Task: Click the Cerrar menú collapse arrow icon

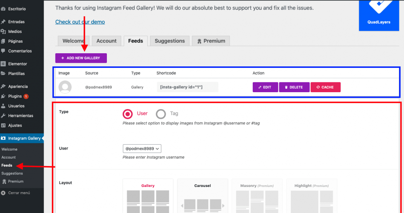Action: pyautogui.click(x=3, y=193)
